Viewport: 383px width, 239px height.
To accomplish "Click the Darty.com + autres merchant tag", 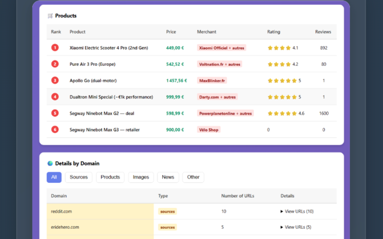I will click(217, 97).
